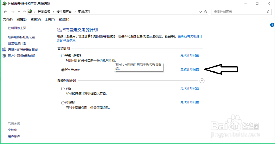Screen dimensions: 275x144
Task: Open 选择关闭显示器的时间 link
Action: pyautogui.click(x=23, y=50)
